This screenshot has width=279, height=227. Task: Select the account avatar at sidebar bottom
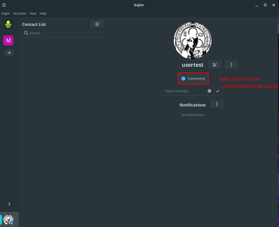(x=8, y=219)
